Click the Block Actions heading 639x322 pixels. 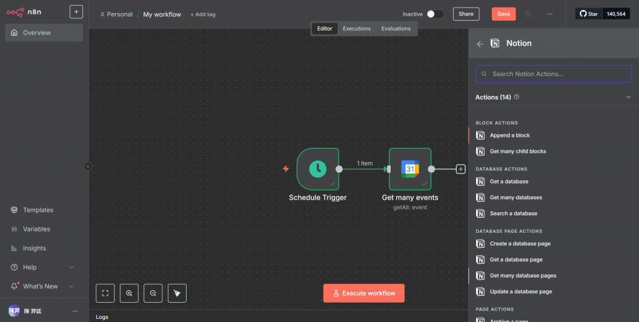(496, 123)
